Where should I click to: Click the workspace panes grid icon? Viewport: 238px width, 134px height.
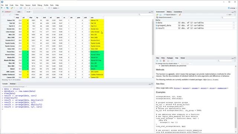49,8
